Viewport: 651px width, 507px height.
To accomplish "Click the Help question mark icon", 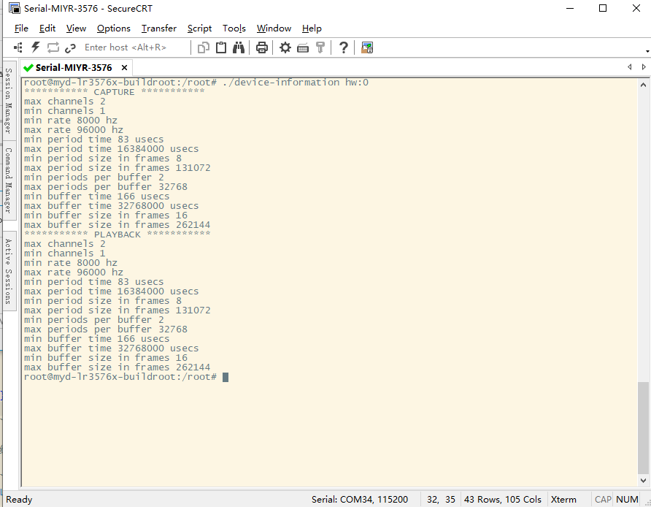I will [x=343, y=47].
